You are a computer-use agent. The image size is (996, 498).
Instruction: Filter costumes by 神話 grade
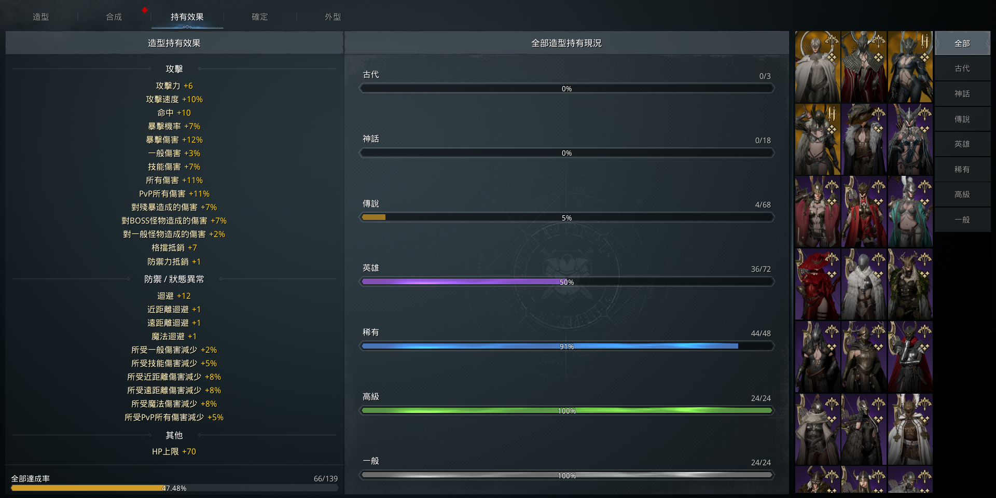[962, 94]
